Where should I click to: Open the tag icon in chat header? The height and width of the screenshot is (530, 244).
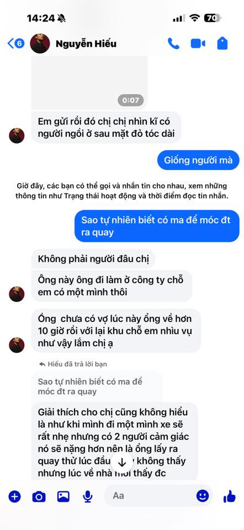[222, 44]
